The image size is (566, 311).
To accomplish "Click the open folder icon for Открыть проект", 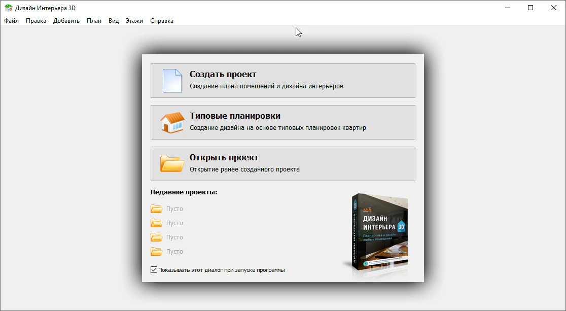I will (x=172, y=164).
